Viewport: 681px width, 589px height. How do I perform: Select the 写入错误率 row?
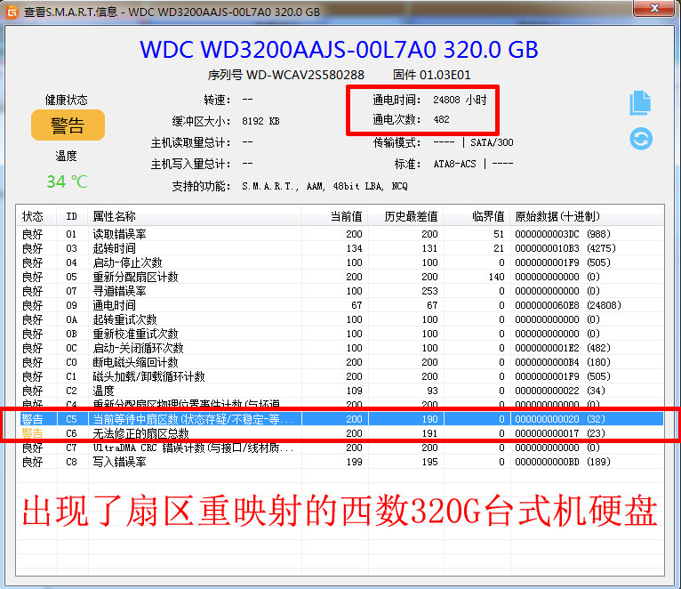point(340,462)
